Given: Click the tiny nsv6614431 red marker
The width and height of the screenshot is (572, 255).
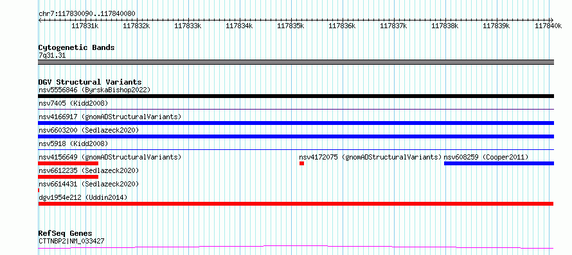Looking at the screenshot, I should [39, 190].
